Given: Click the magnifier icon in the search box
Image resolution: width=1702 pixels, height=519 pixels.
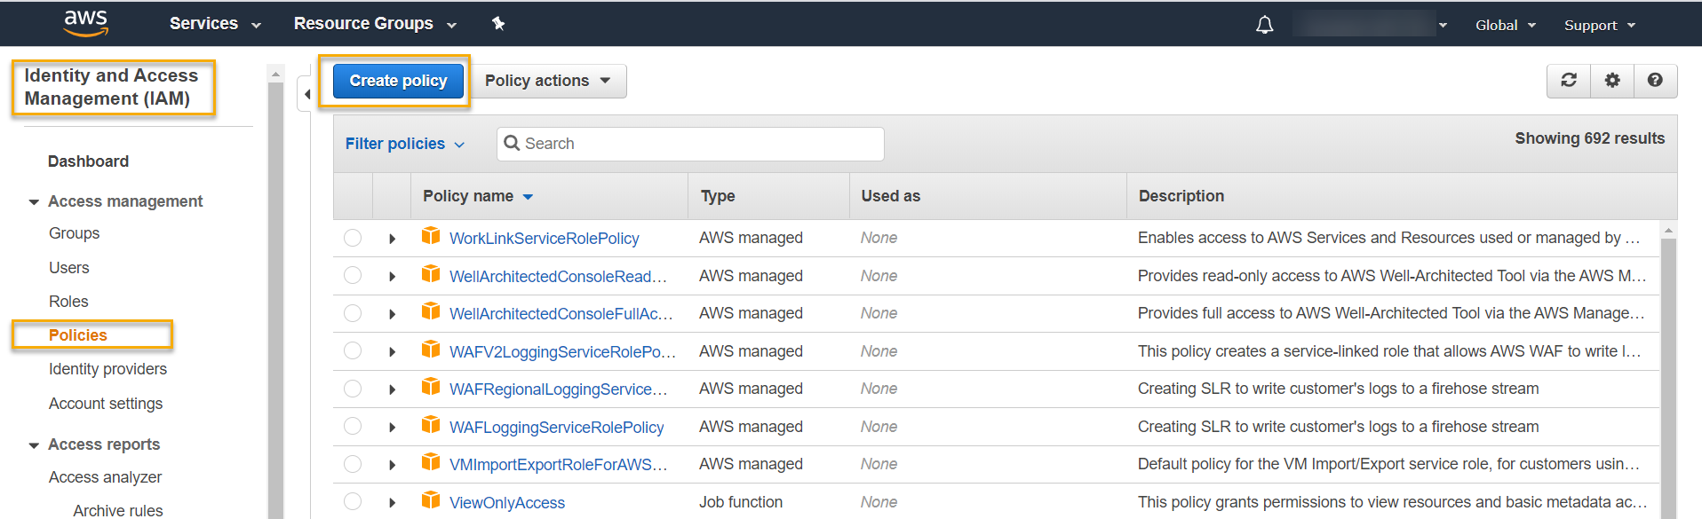Looking at the screenshot, I should (512, 143).
